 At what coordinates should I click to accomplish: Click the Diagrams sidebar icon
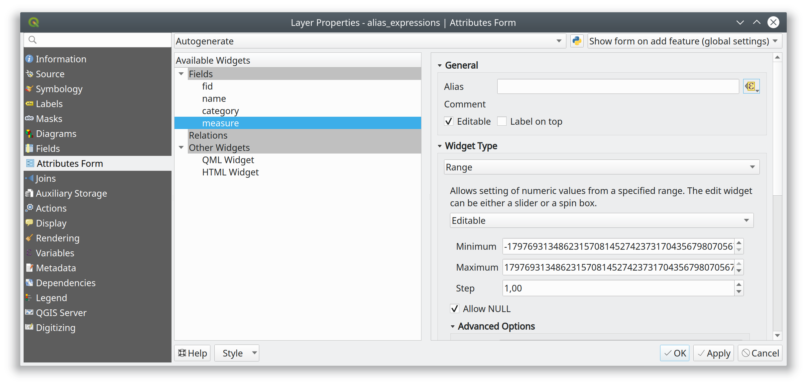[x=30, y=134]
